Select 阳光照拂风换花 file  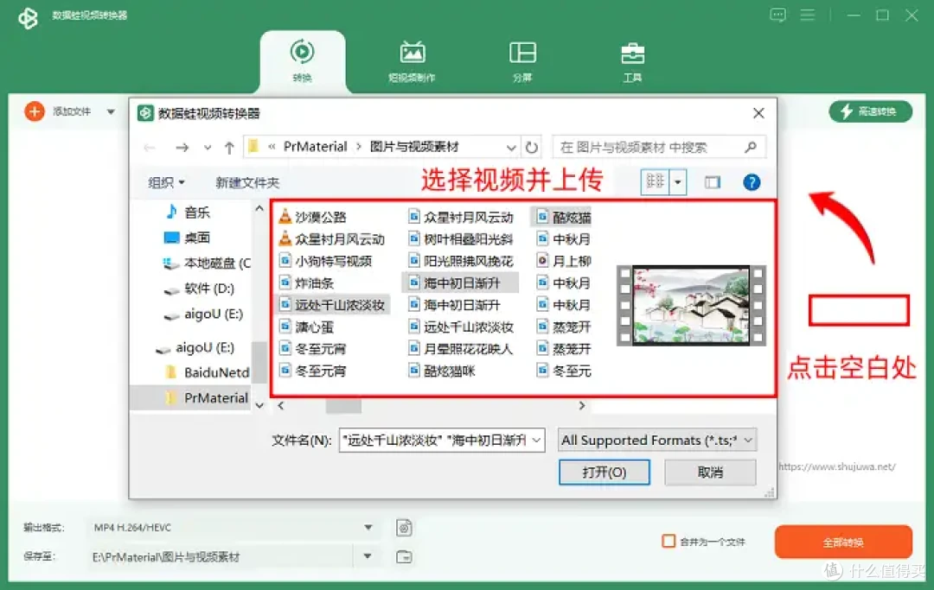pos(461,261)
